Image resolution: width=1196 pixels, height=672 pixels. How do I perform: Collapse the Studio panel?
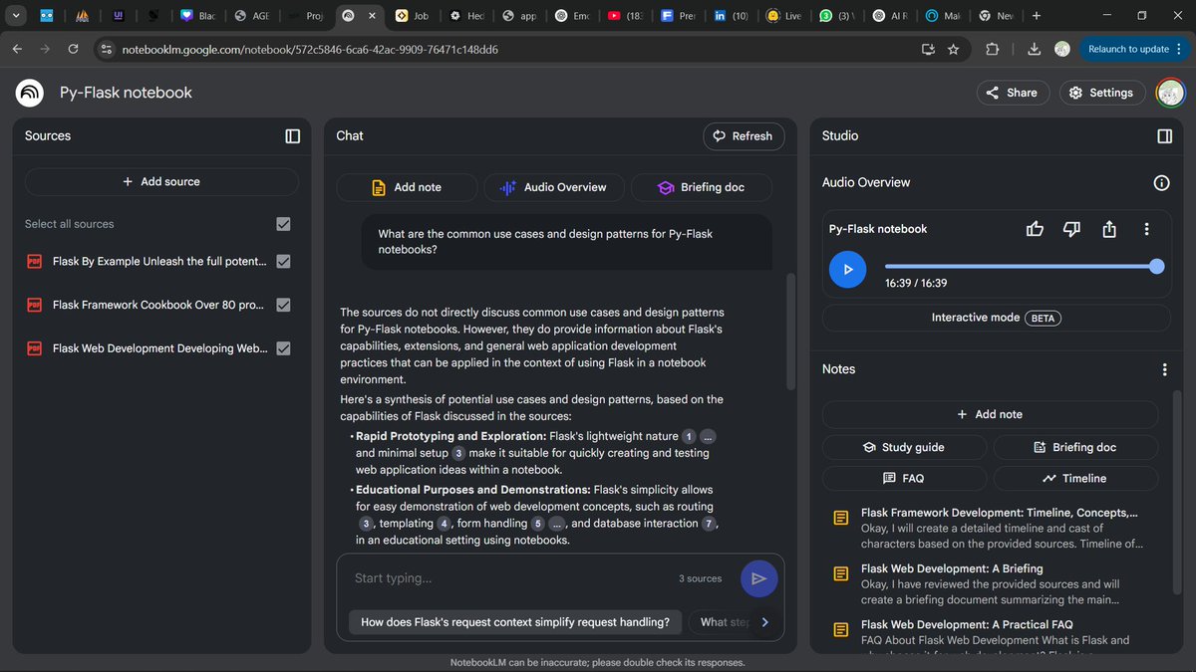click(1164, 136)
